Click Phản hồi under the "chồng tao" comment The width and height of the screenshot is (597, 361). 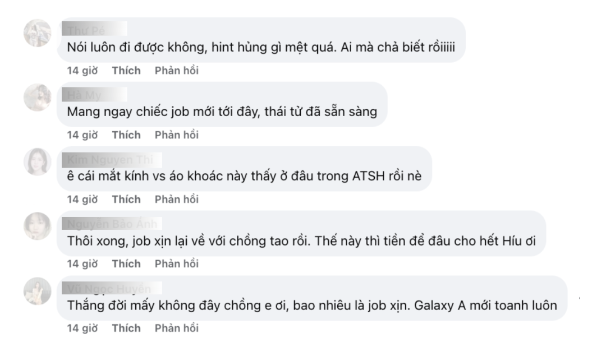click(176, 264)
